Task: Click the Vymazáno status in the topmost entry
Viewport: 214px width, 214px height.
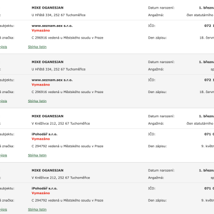Action: (41, 30)
